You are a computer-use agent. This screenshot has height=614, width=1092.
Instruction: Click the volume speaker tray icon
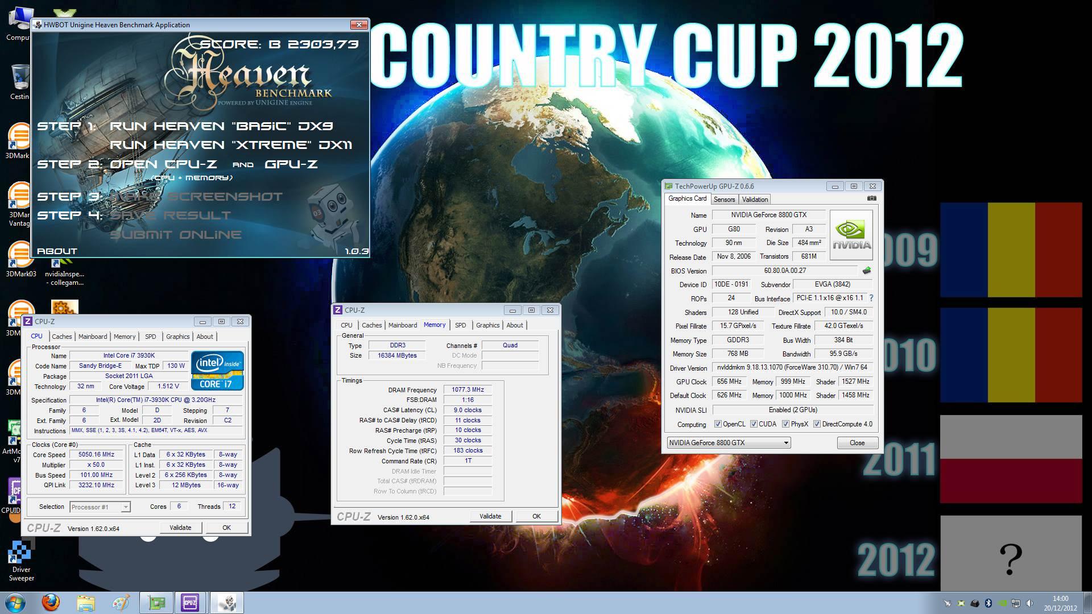[x=1029, y=603]
